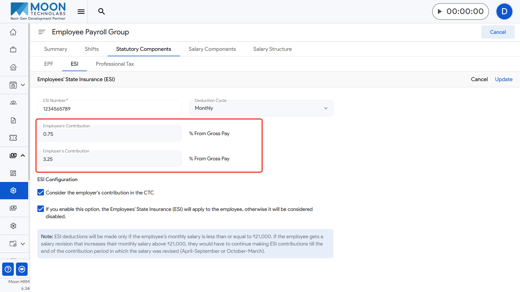
Task: Click the document icon in sidebar
Action: coord(13,120)
